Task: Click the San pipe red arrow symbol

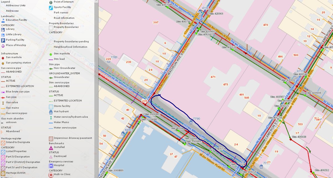Action: coord(3,97)
